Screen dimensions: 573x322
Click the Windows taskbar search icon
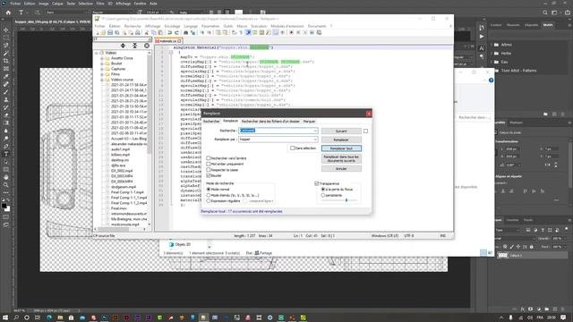[x=16, y=318]
